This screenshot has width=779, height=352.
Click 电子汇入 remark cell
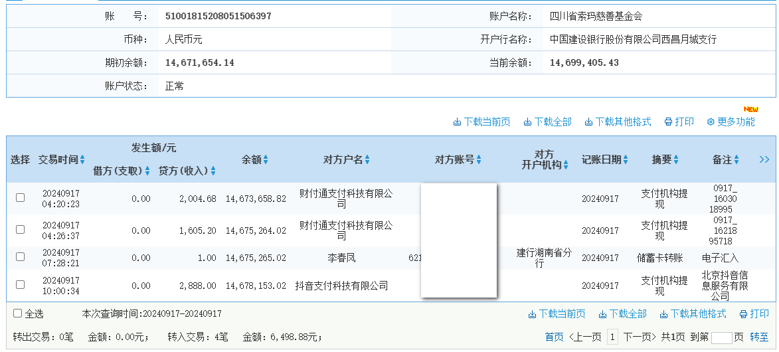(721, 258)
